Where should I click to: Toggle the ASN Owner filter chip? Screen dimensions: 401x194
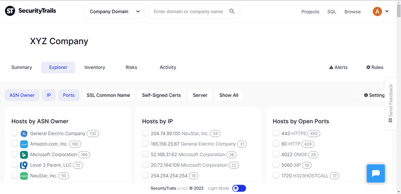pos(22,95)
